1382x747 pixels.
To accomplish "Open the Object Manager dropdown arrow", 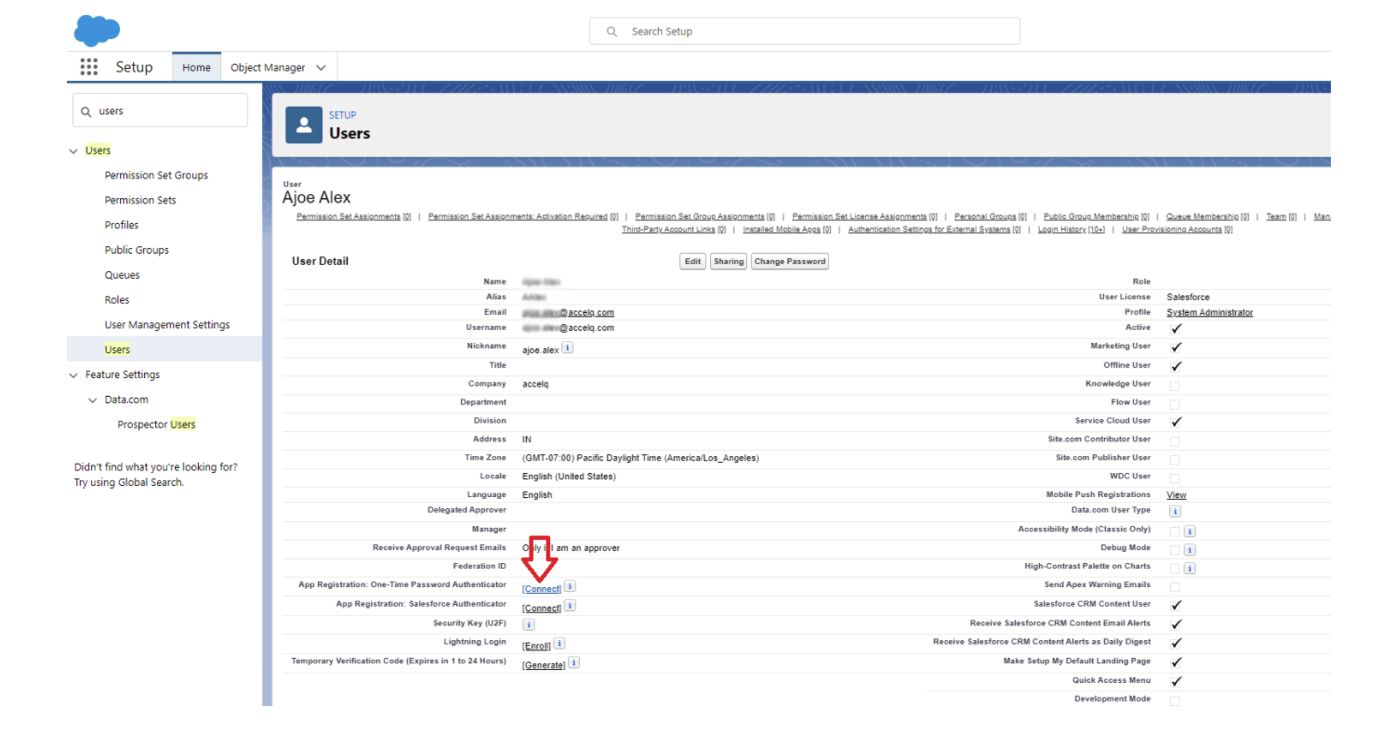I will click(321, 68).
